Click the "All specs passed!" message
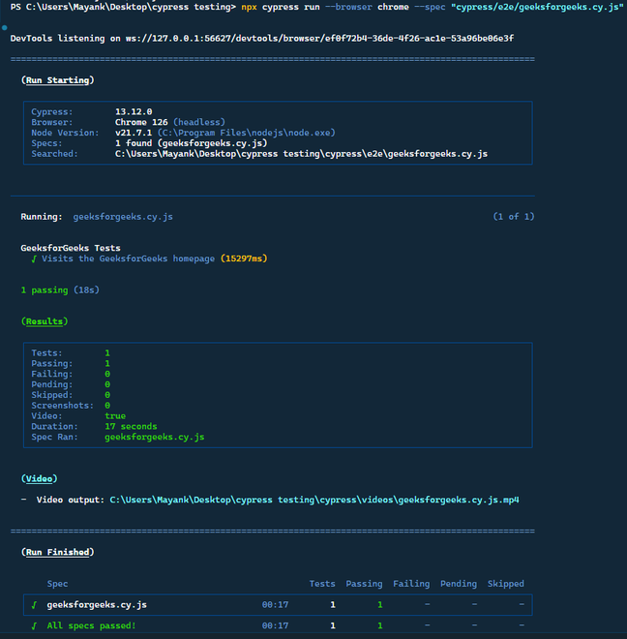 pos(92,626)
